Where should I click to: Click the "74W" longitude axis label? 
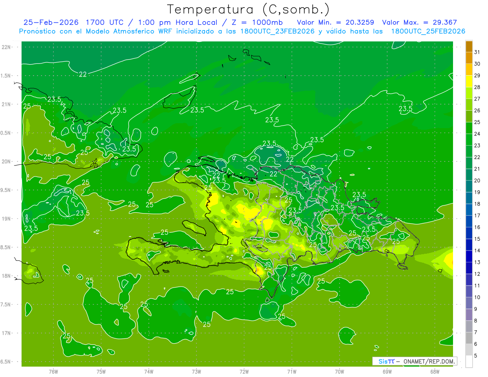tap(149, 371)
